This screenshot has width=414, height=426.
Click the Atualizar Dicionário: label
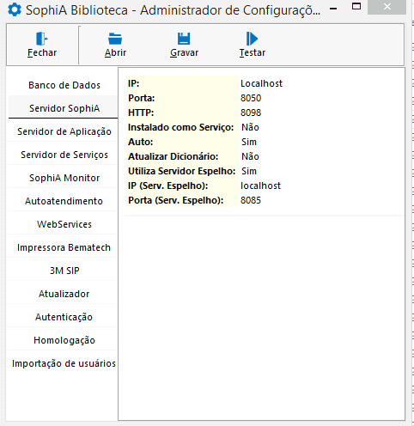(174, 156)
